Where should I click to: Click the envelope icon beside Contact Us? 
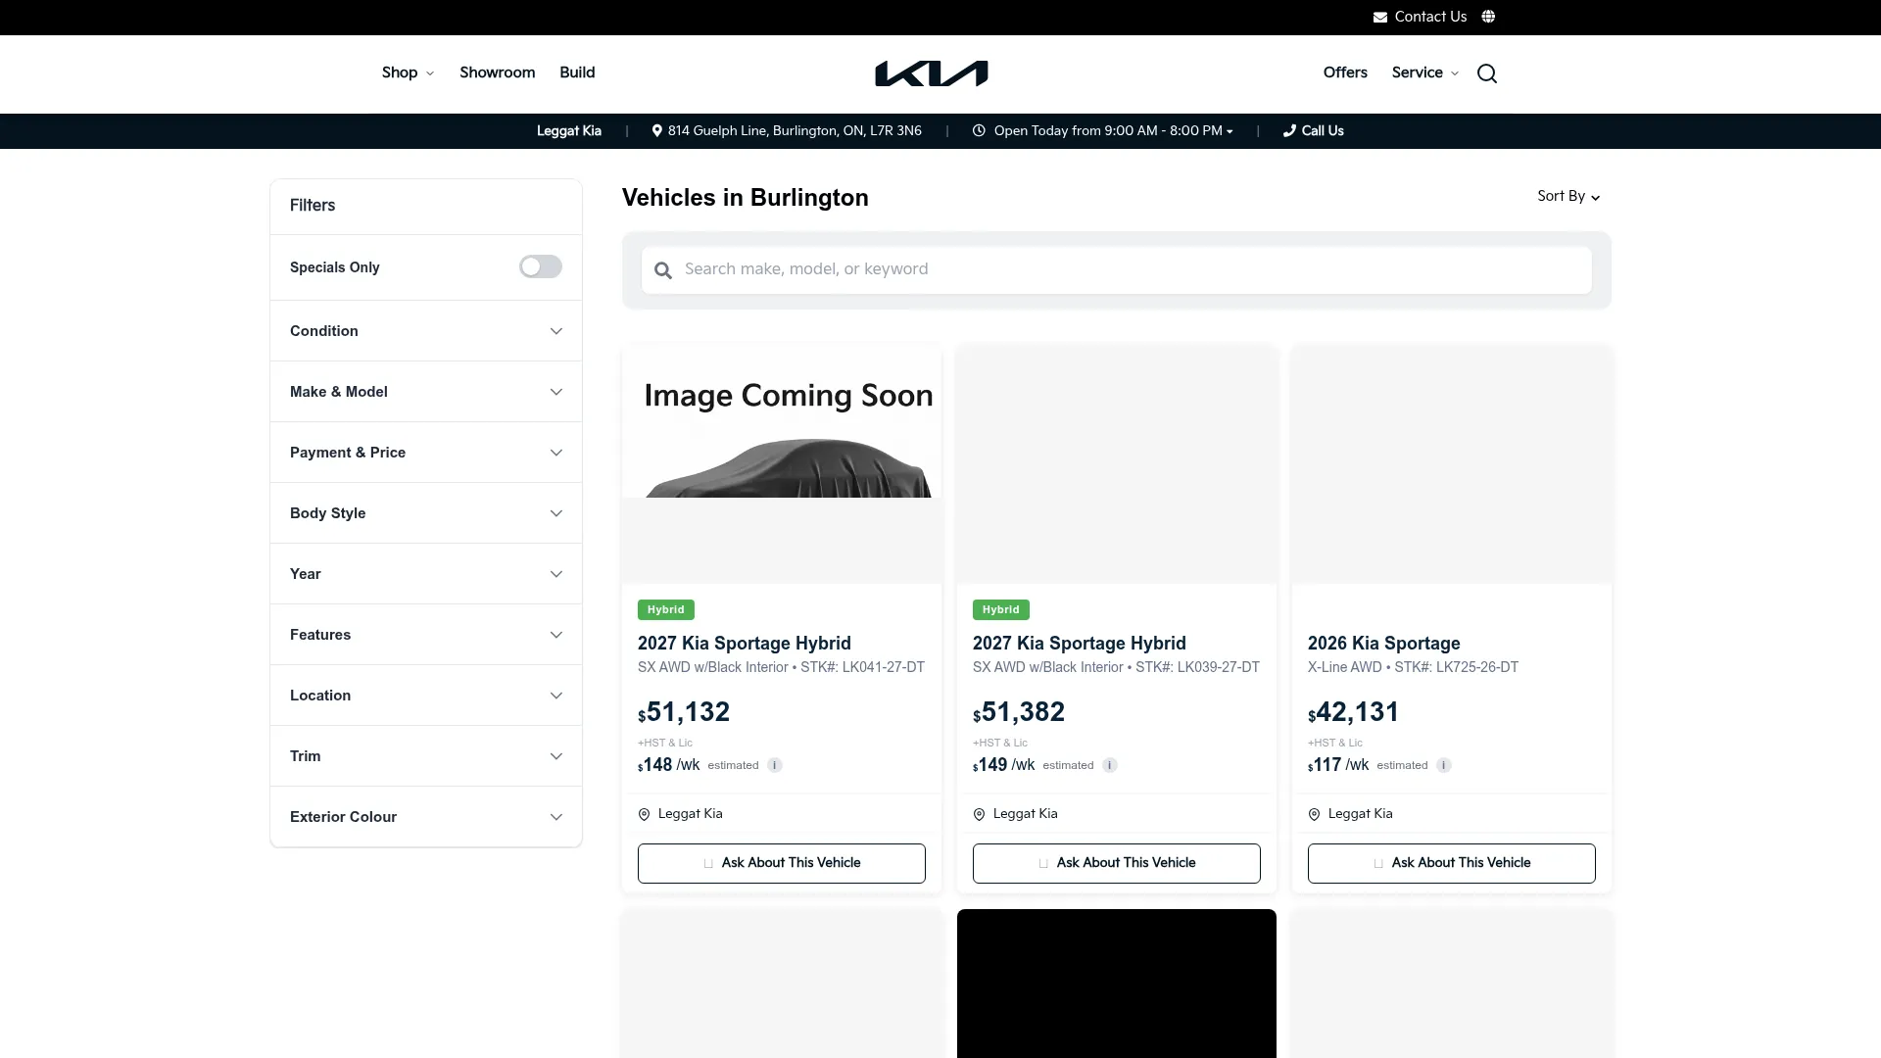[1379, 17]
